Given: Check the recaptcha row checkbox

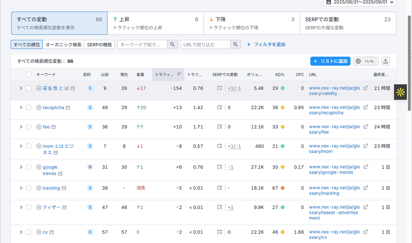Looking at the screenshot, I should pos(28,107).
